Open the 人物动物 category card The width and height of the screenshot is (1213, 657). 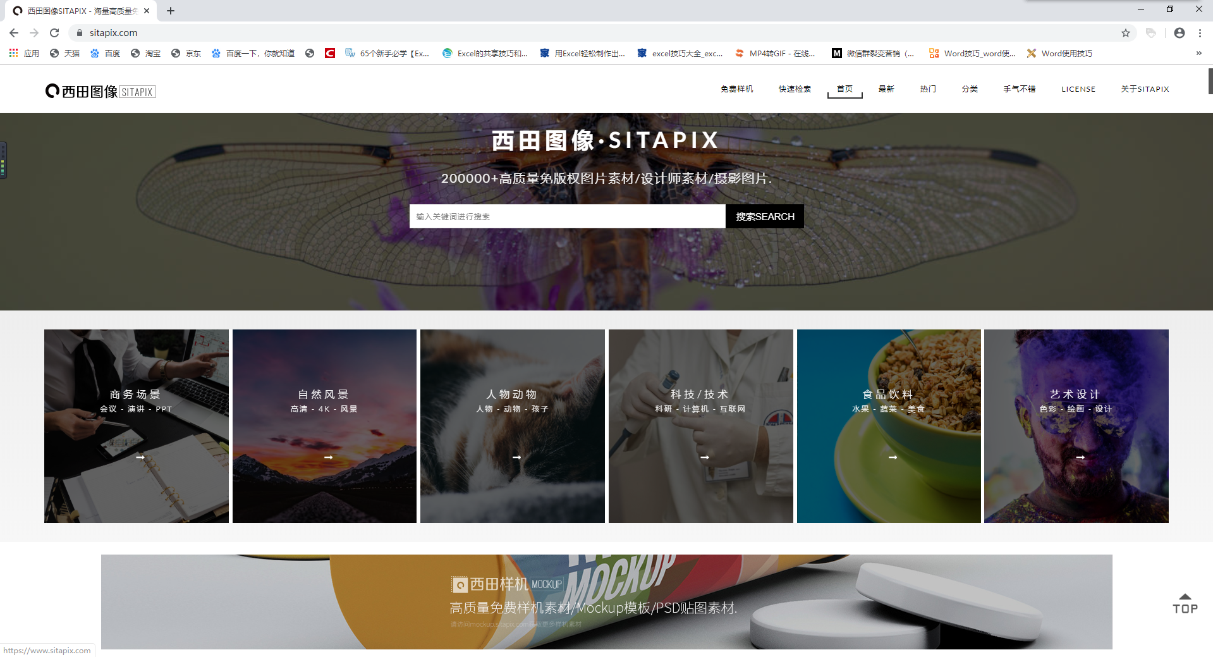pos(513,426)
